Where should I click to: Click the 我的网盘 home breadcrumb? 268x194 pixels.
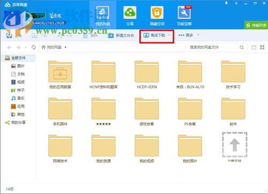pyautogui.click(x=51, y=47)
